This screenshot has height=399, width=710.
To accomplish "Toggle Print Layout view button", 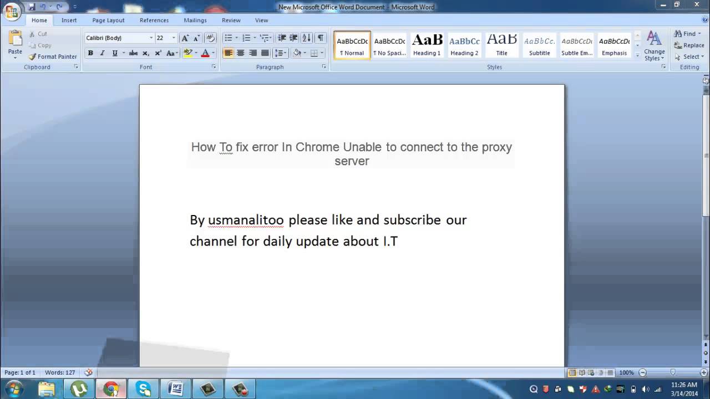I will (x=572, y=372).
